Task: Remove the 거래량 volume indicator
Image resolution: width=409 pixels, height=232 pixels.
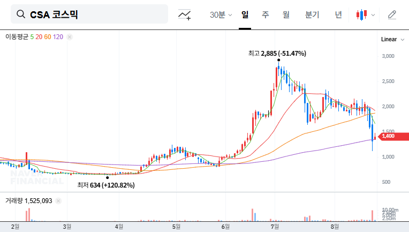Action: tap(58, 201)
